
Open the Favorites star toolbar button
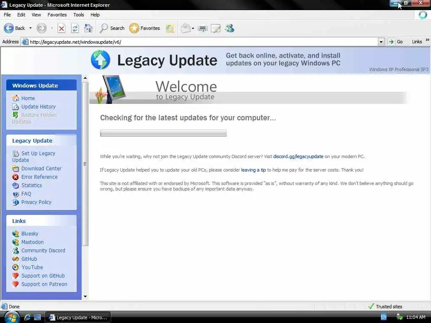(145, 28)
